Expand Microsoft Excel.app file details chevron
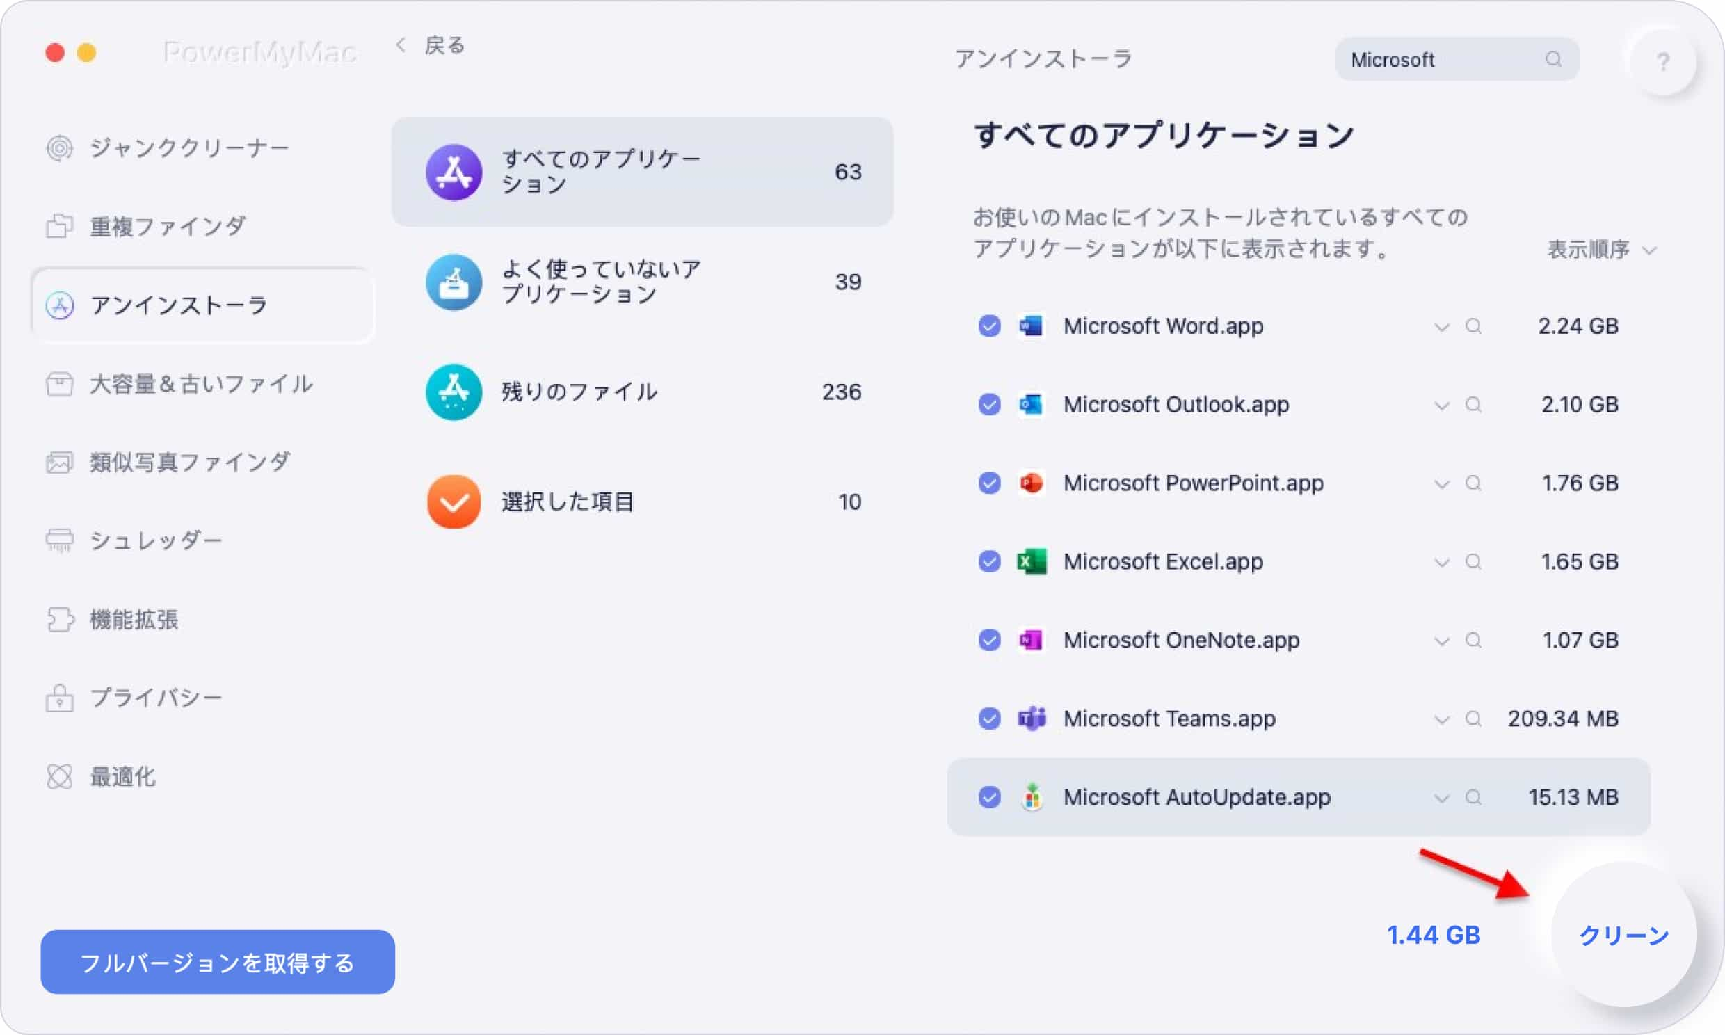Screen dimensions: 1725x1035 pyautogui.click(x=1442, y=563)
